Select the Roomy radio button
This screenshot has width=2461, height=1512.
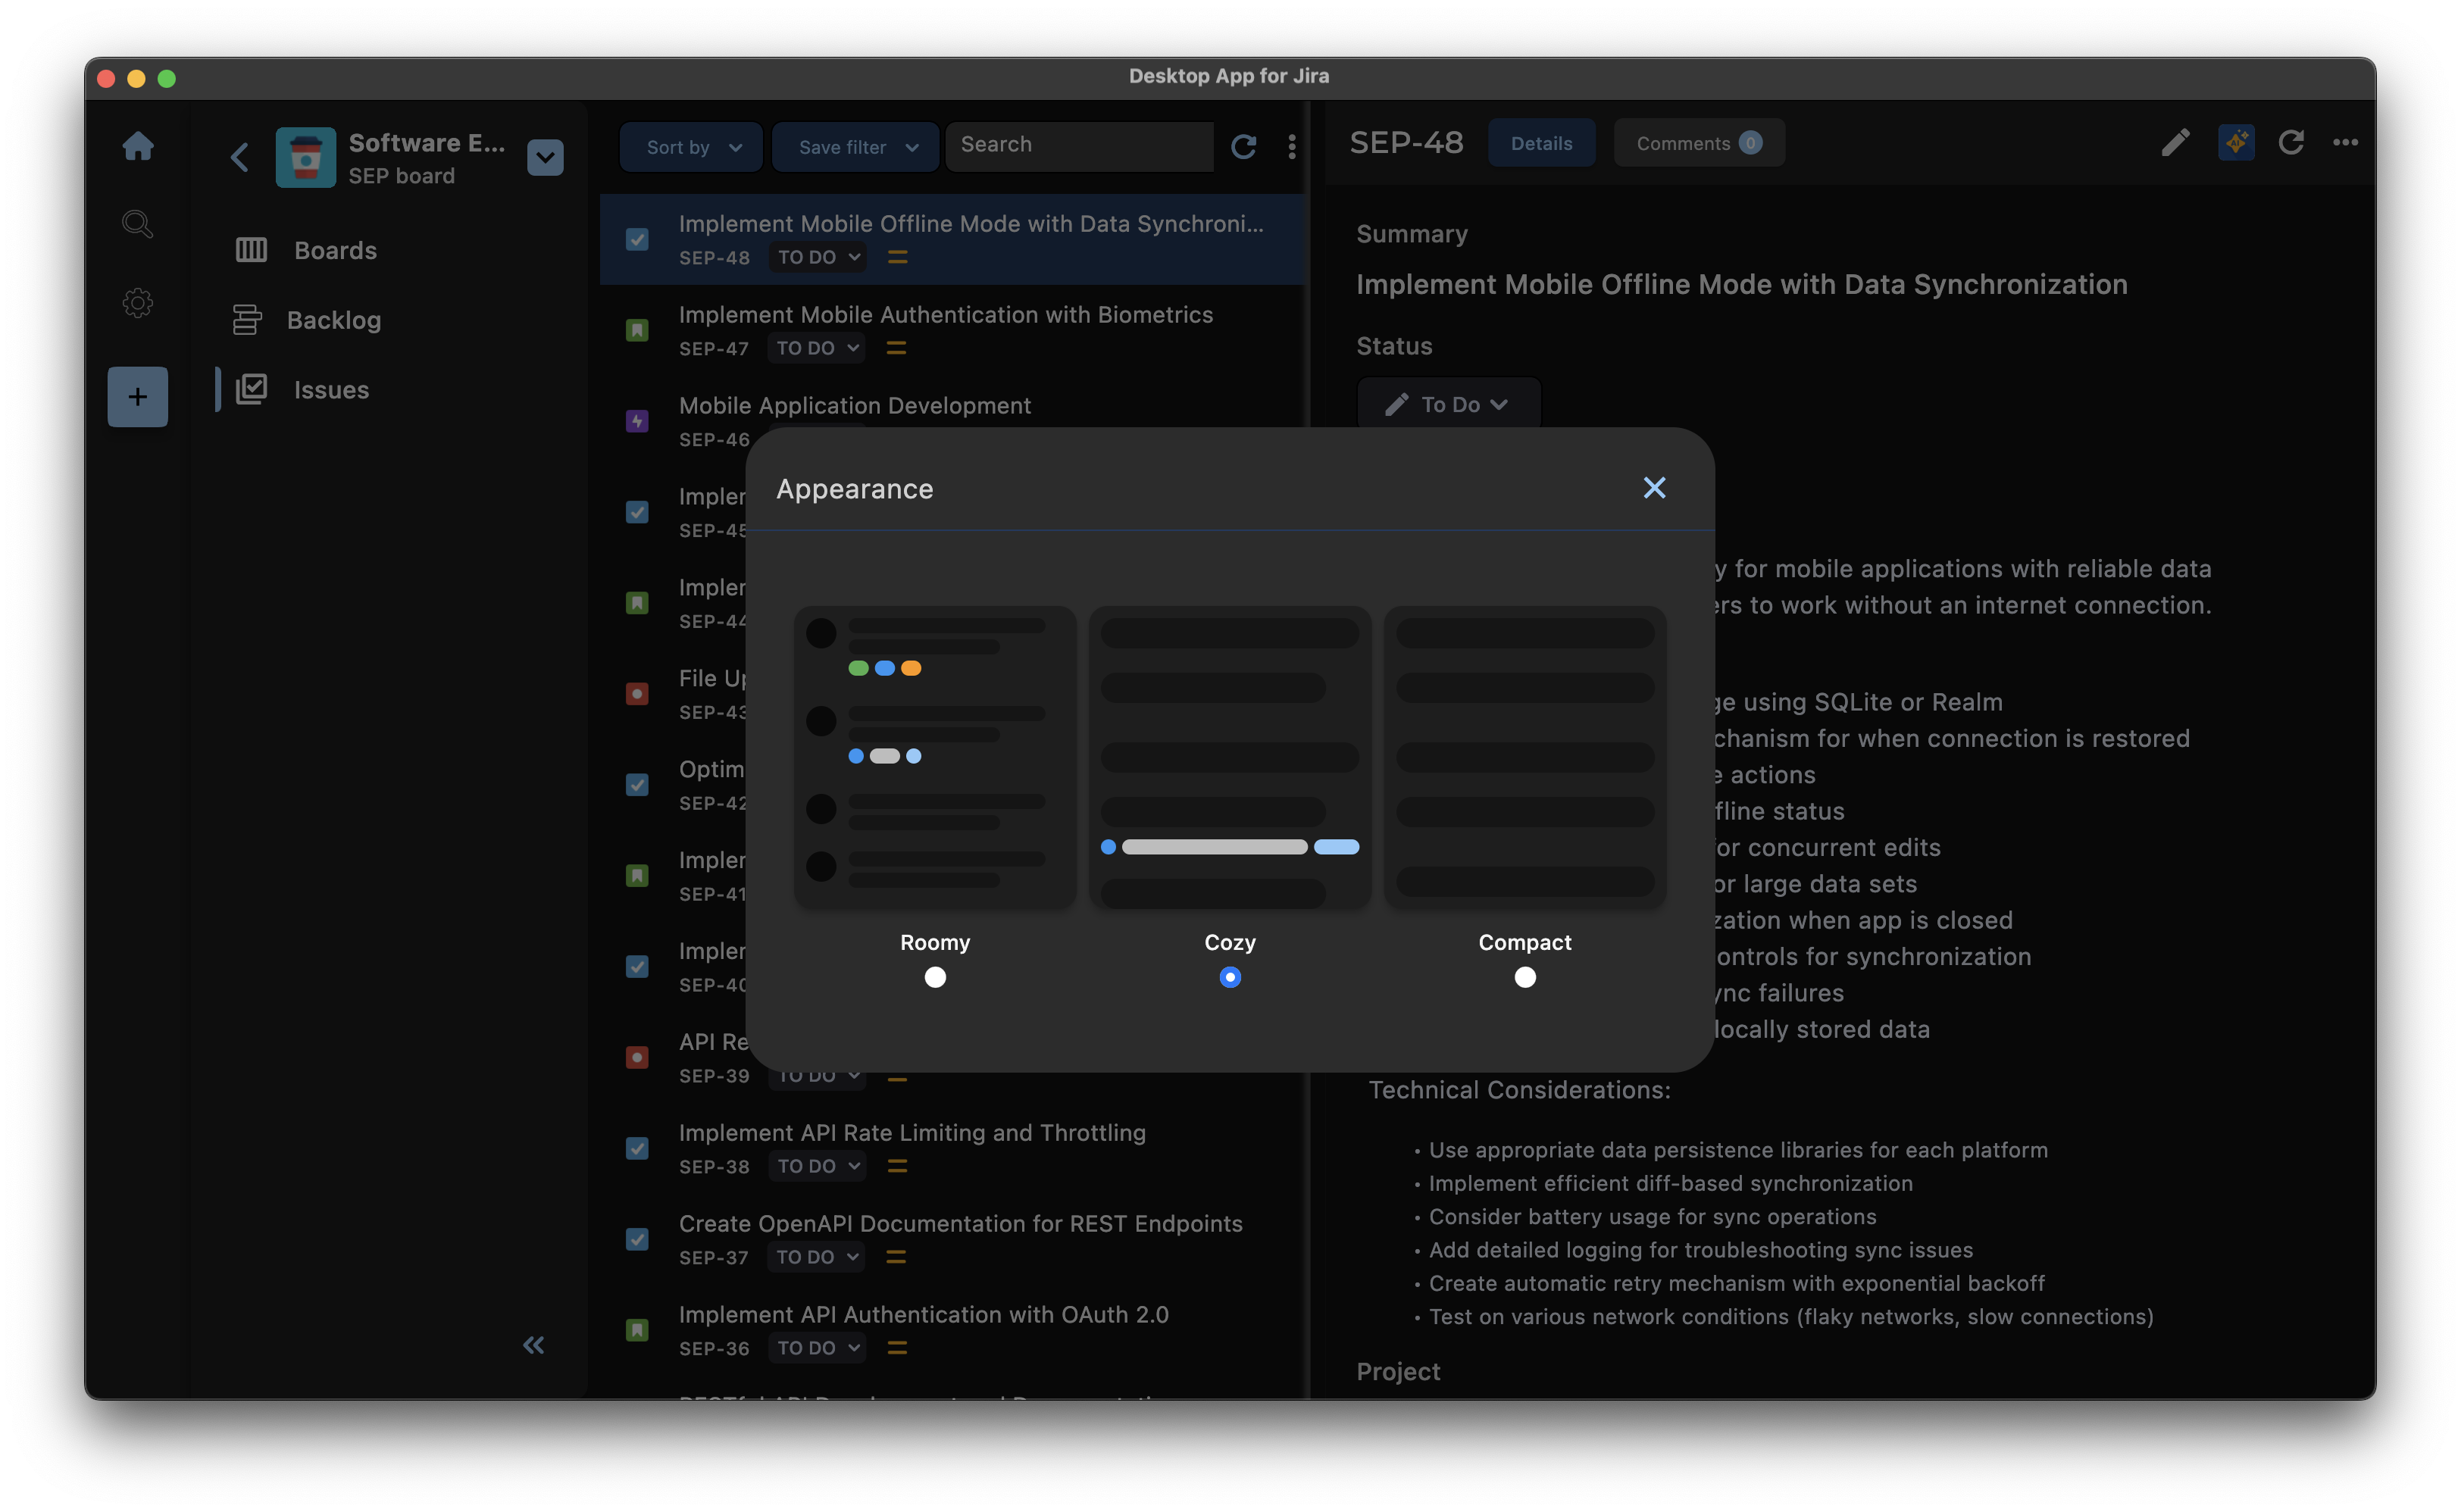[x=935, y=977]
